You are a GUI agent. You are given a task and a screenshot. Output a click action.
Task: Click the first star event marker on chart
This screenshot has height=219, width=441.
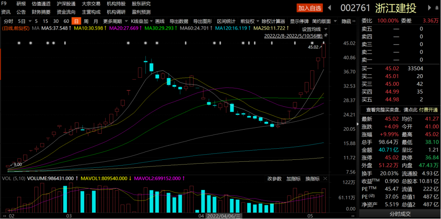point(19,43)
